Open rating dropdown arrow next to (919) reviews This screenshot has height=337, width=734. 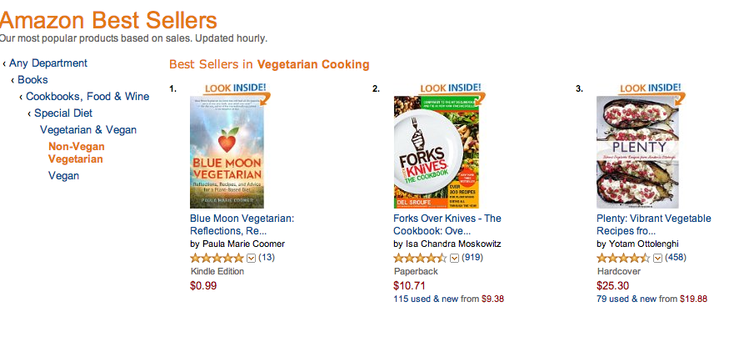coord(454,258)
